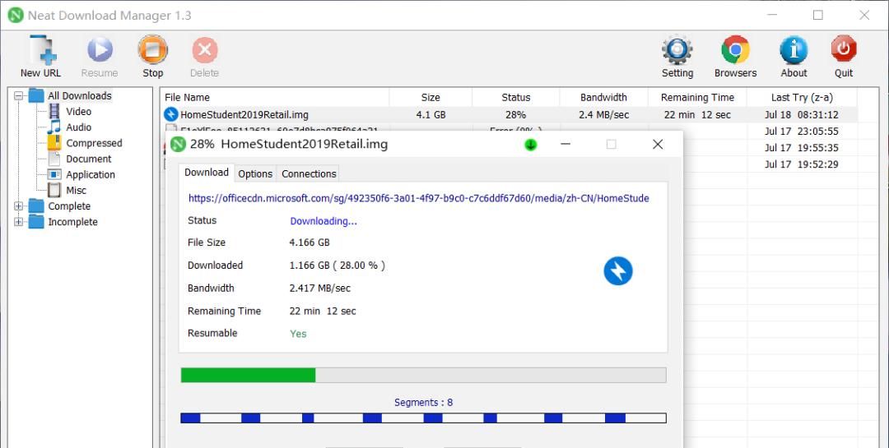Screen dimensions: 889x448
Task: Click the Complete folder icon
Action: click(36, 206)
